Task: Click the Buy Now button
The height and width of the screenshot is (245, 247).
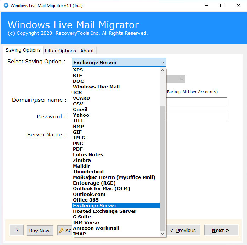Action: coord(40,231)
